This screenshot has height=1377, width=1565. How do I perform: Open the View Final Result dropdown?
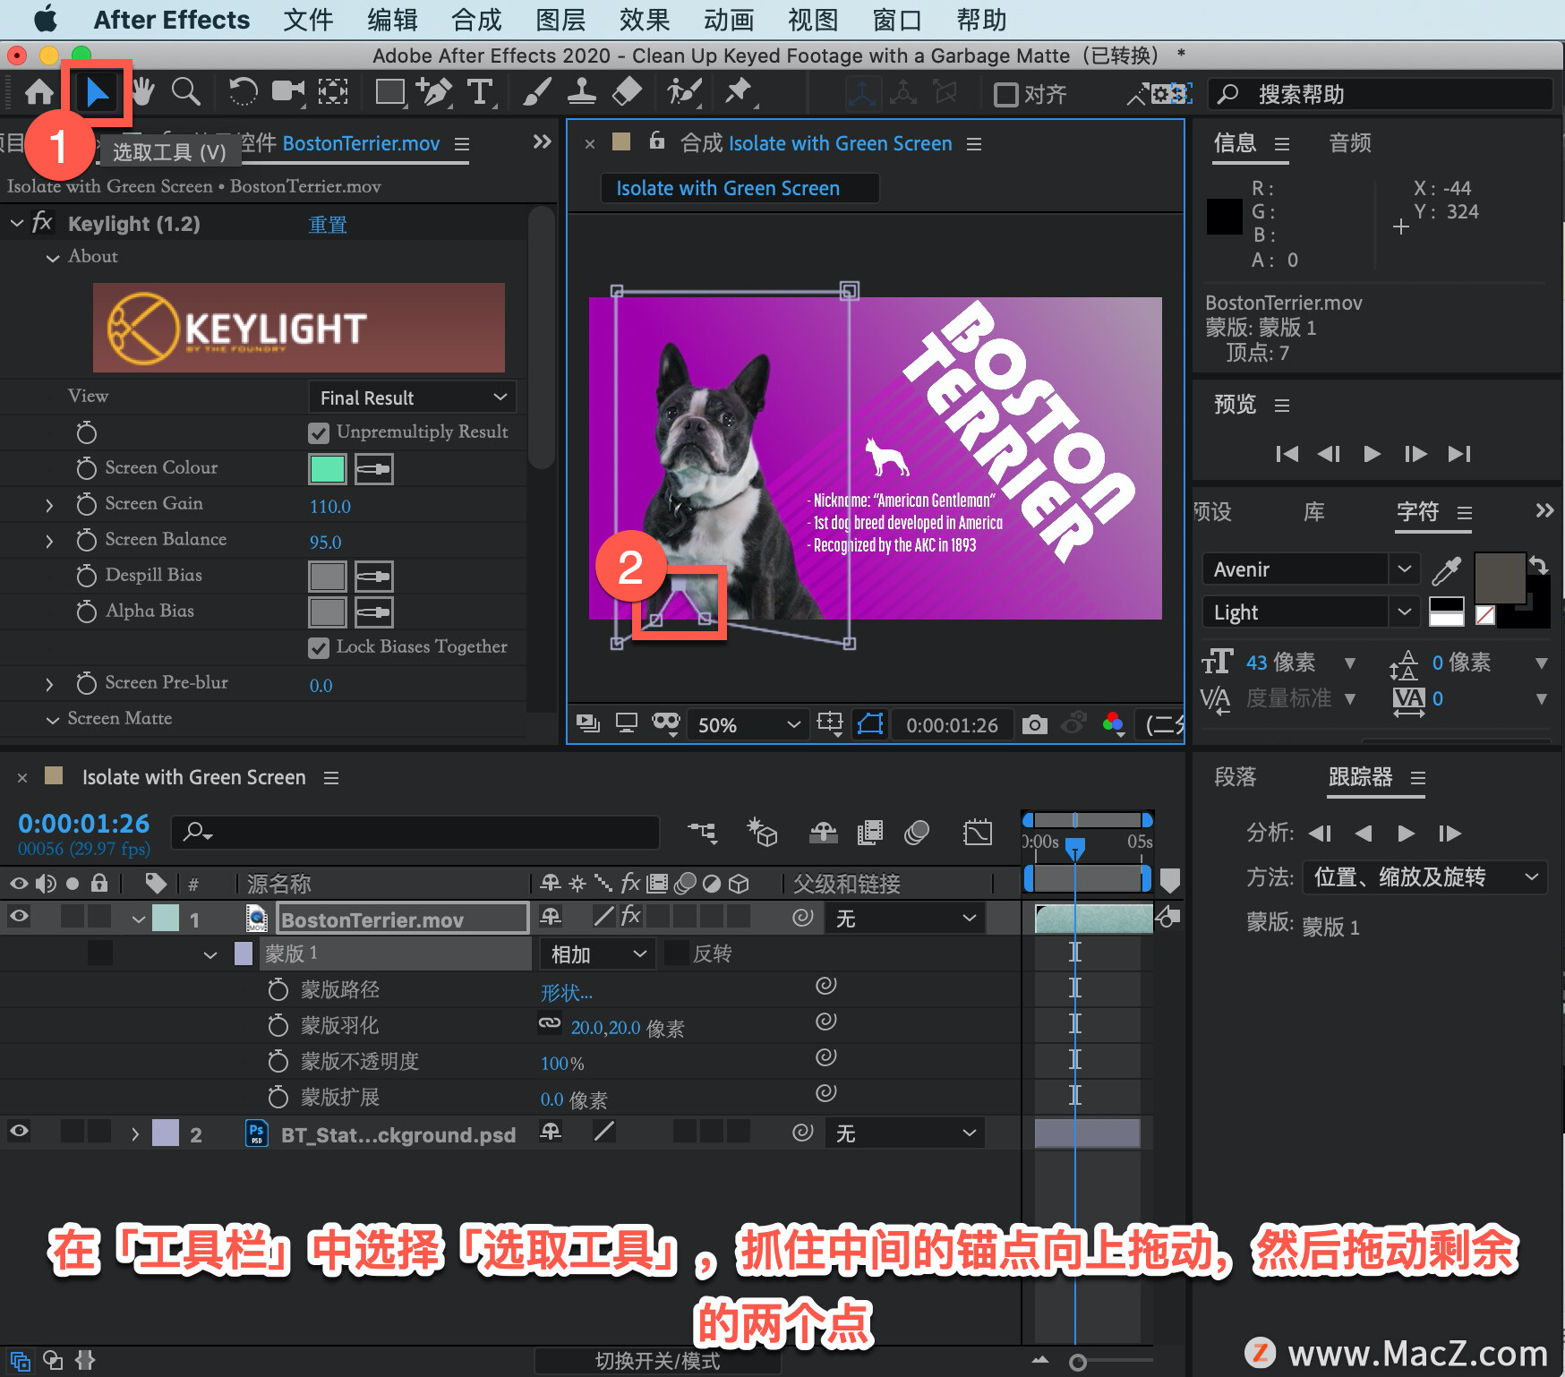tap(413, 398)
